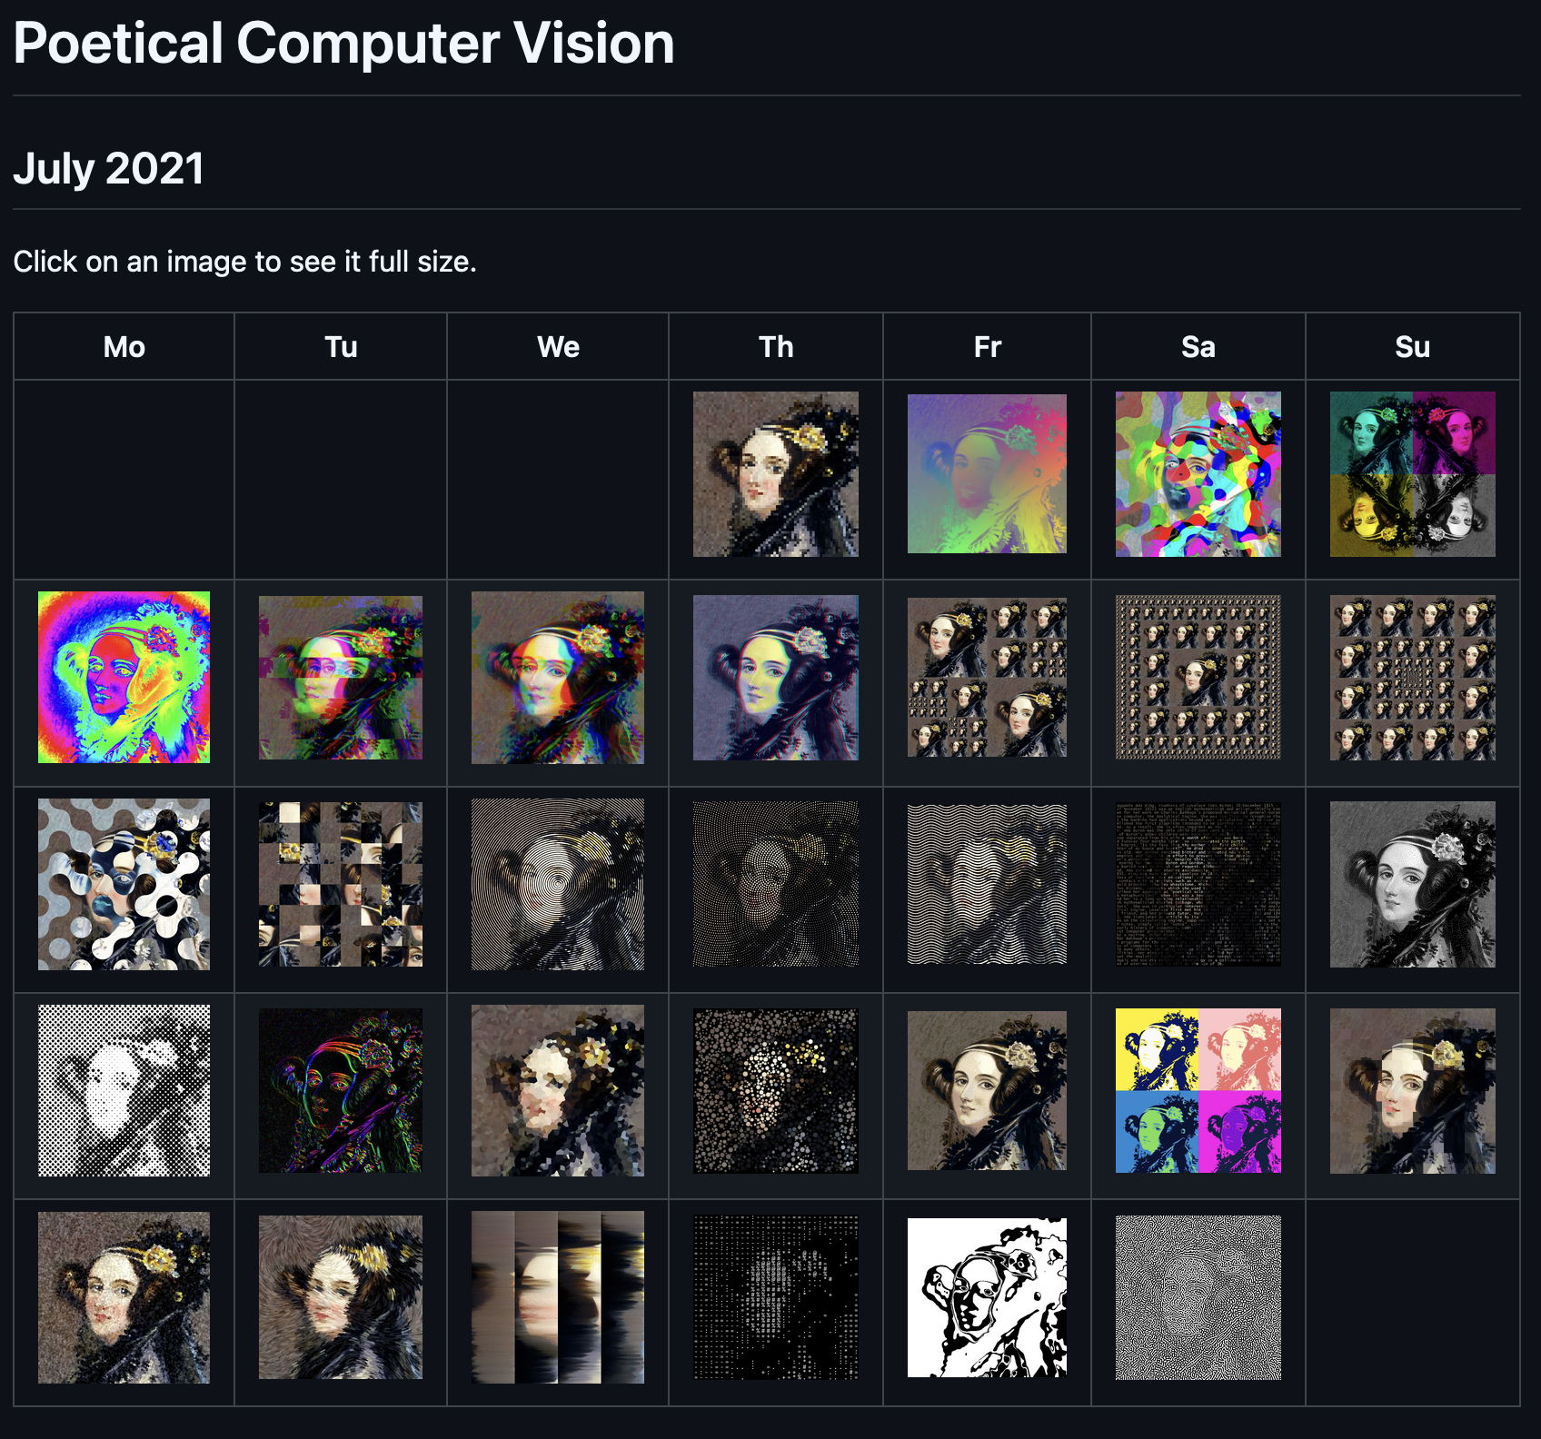
Task: Open the Wednesday RGB channel-split portrait
Action: pyautogui.click(x=558, y=678)
